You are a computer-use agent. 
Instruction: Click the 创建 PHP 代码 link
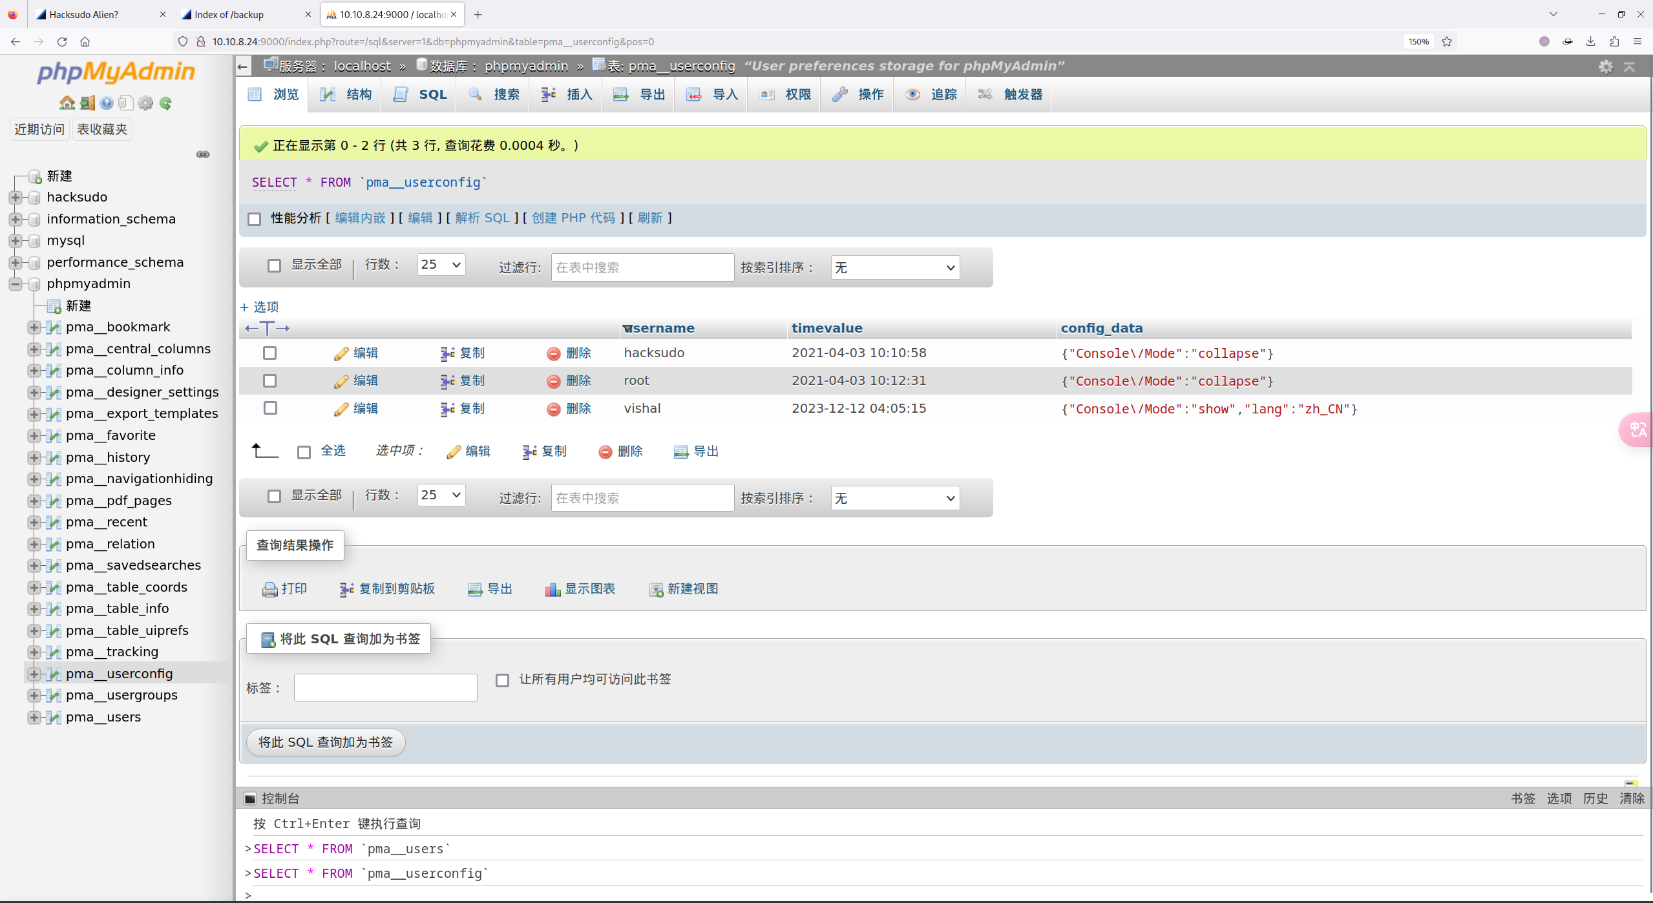(573, 218)
